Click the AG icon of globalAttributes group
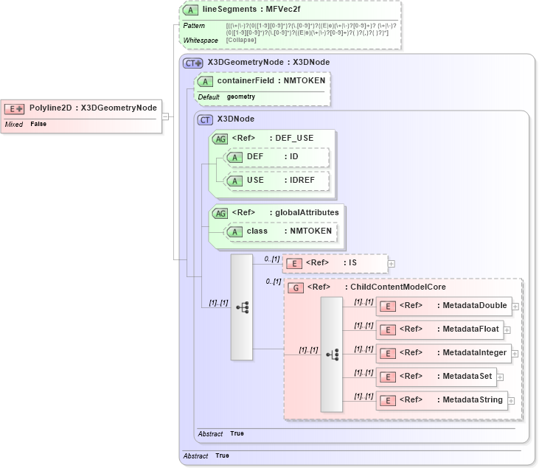 tap(220, 214)
